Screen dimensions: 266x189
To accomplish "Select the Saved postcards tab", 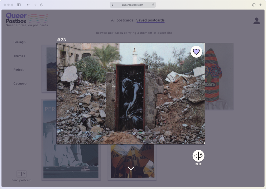I will 150,20.
